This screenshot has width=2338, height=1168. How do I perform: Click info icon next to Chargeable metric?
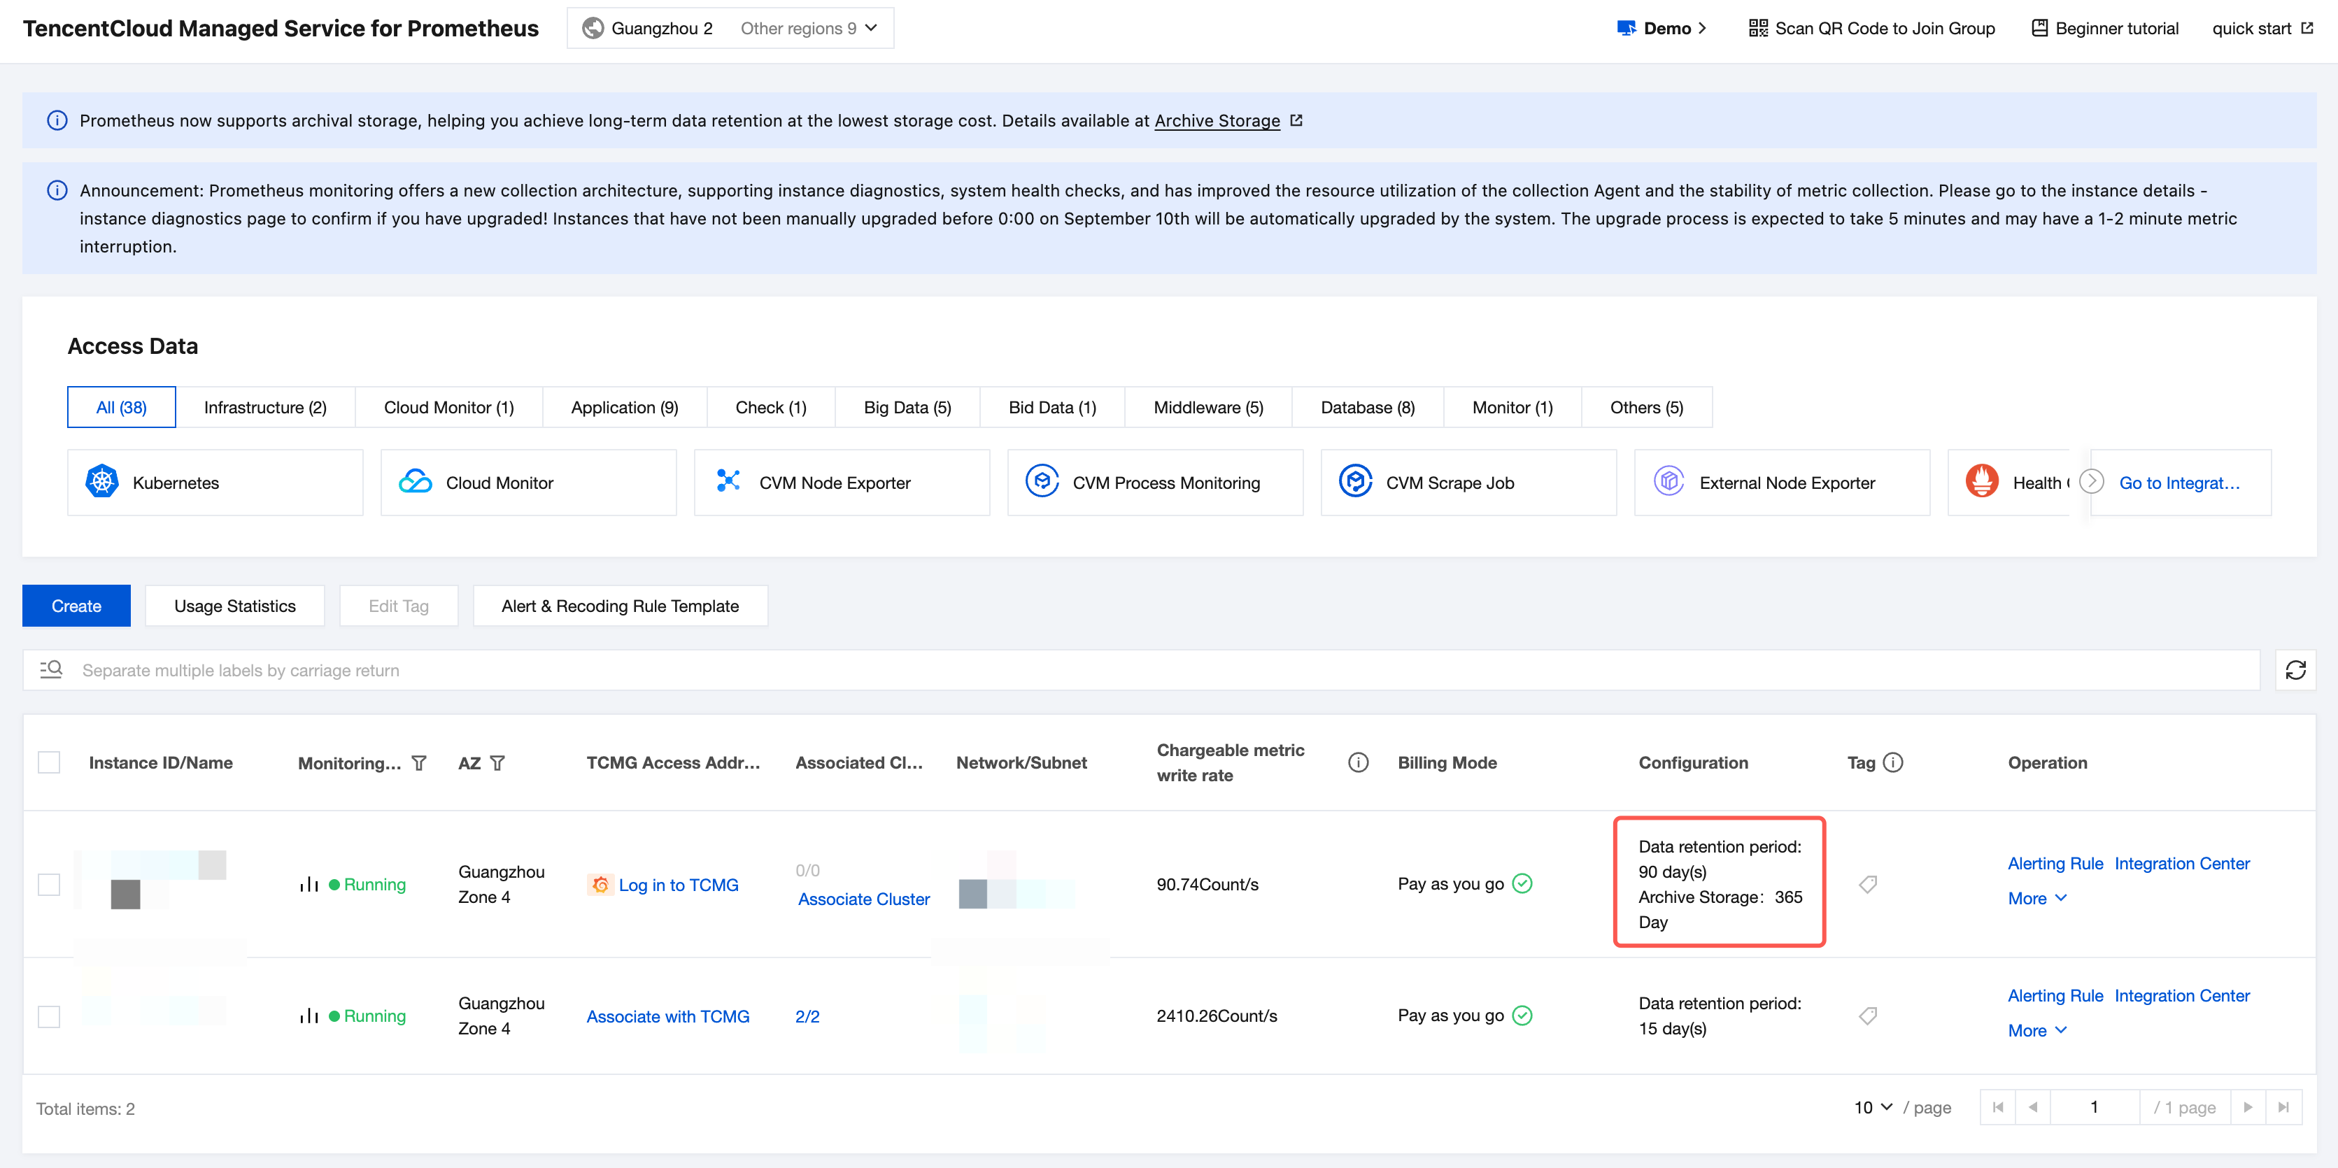click(x=1357, y=762)
